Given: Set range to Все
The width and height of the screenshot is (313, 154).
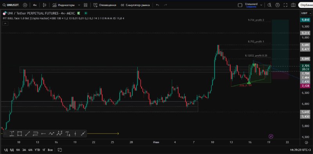Looking at the screenshot, I should tap(50, 150).
